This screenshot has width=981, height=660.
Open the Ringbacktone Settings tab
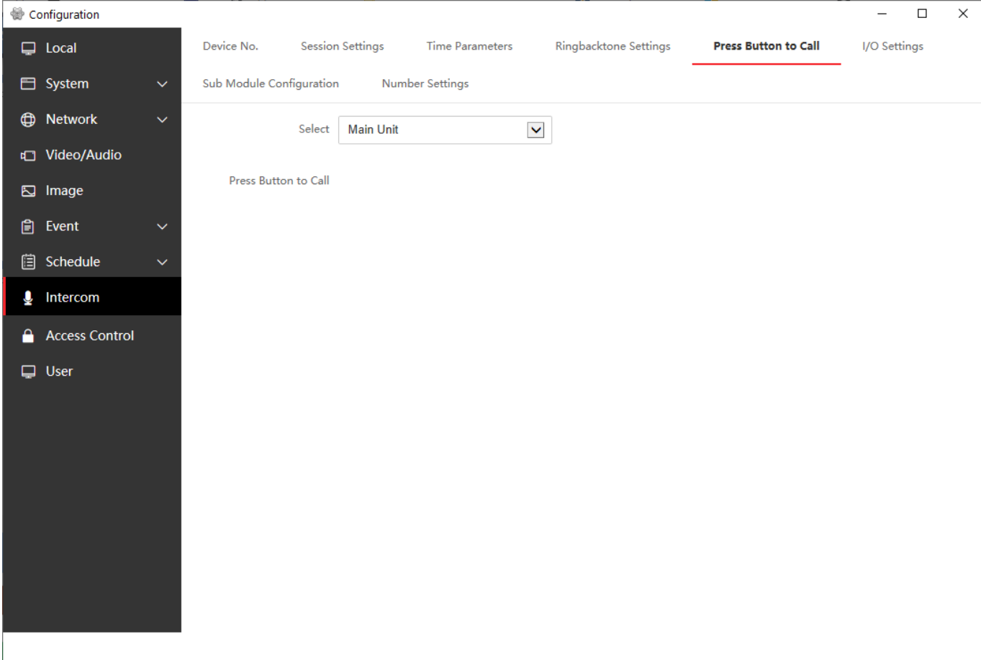tap(612, 46)
